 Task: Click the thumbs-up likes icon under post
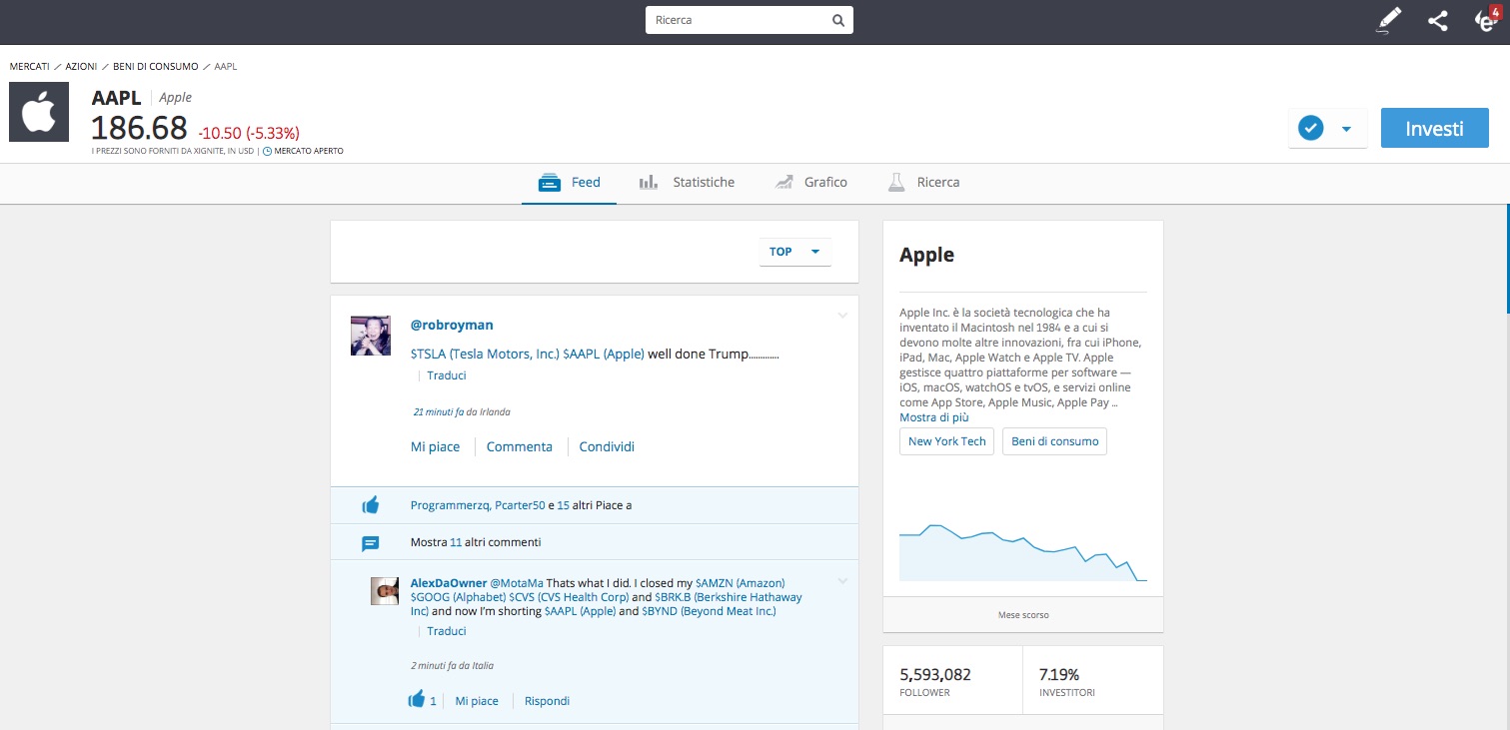pos(370,505)
